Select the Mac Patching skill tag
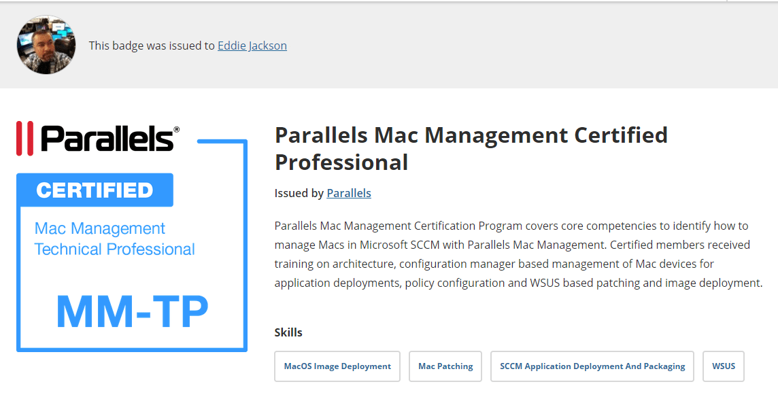This screenshot has width=778, height=399. pyautogui.click(x=445, y=366)
